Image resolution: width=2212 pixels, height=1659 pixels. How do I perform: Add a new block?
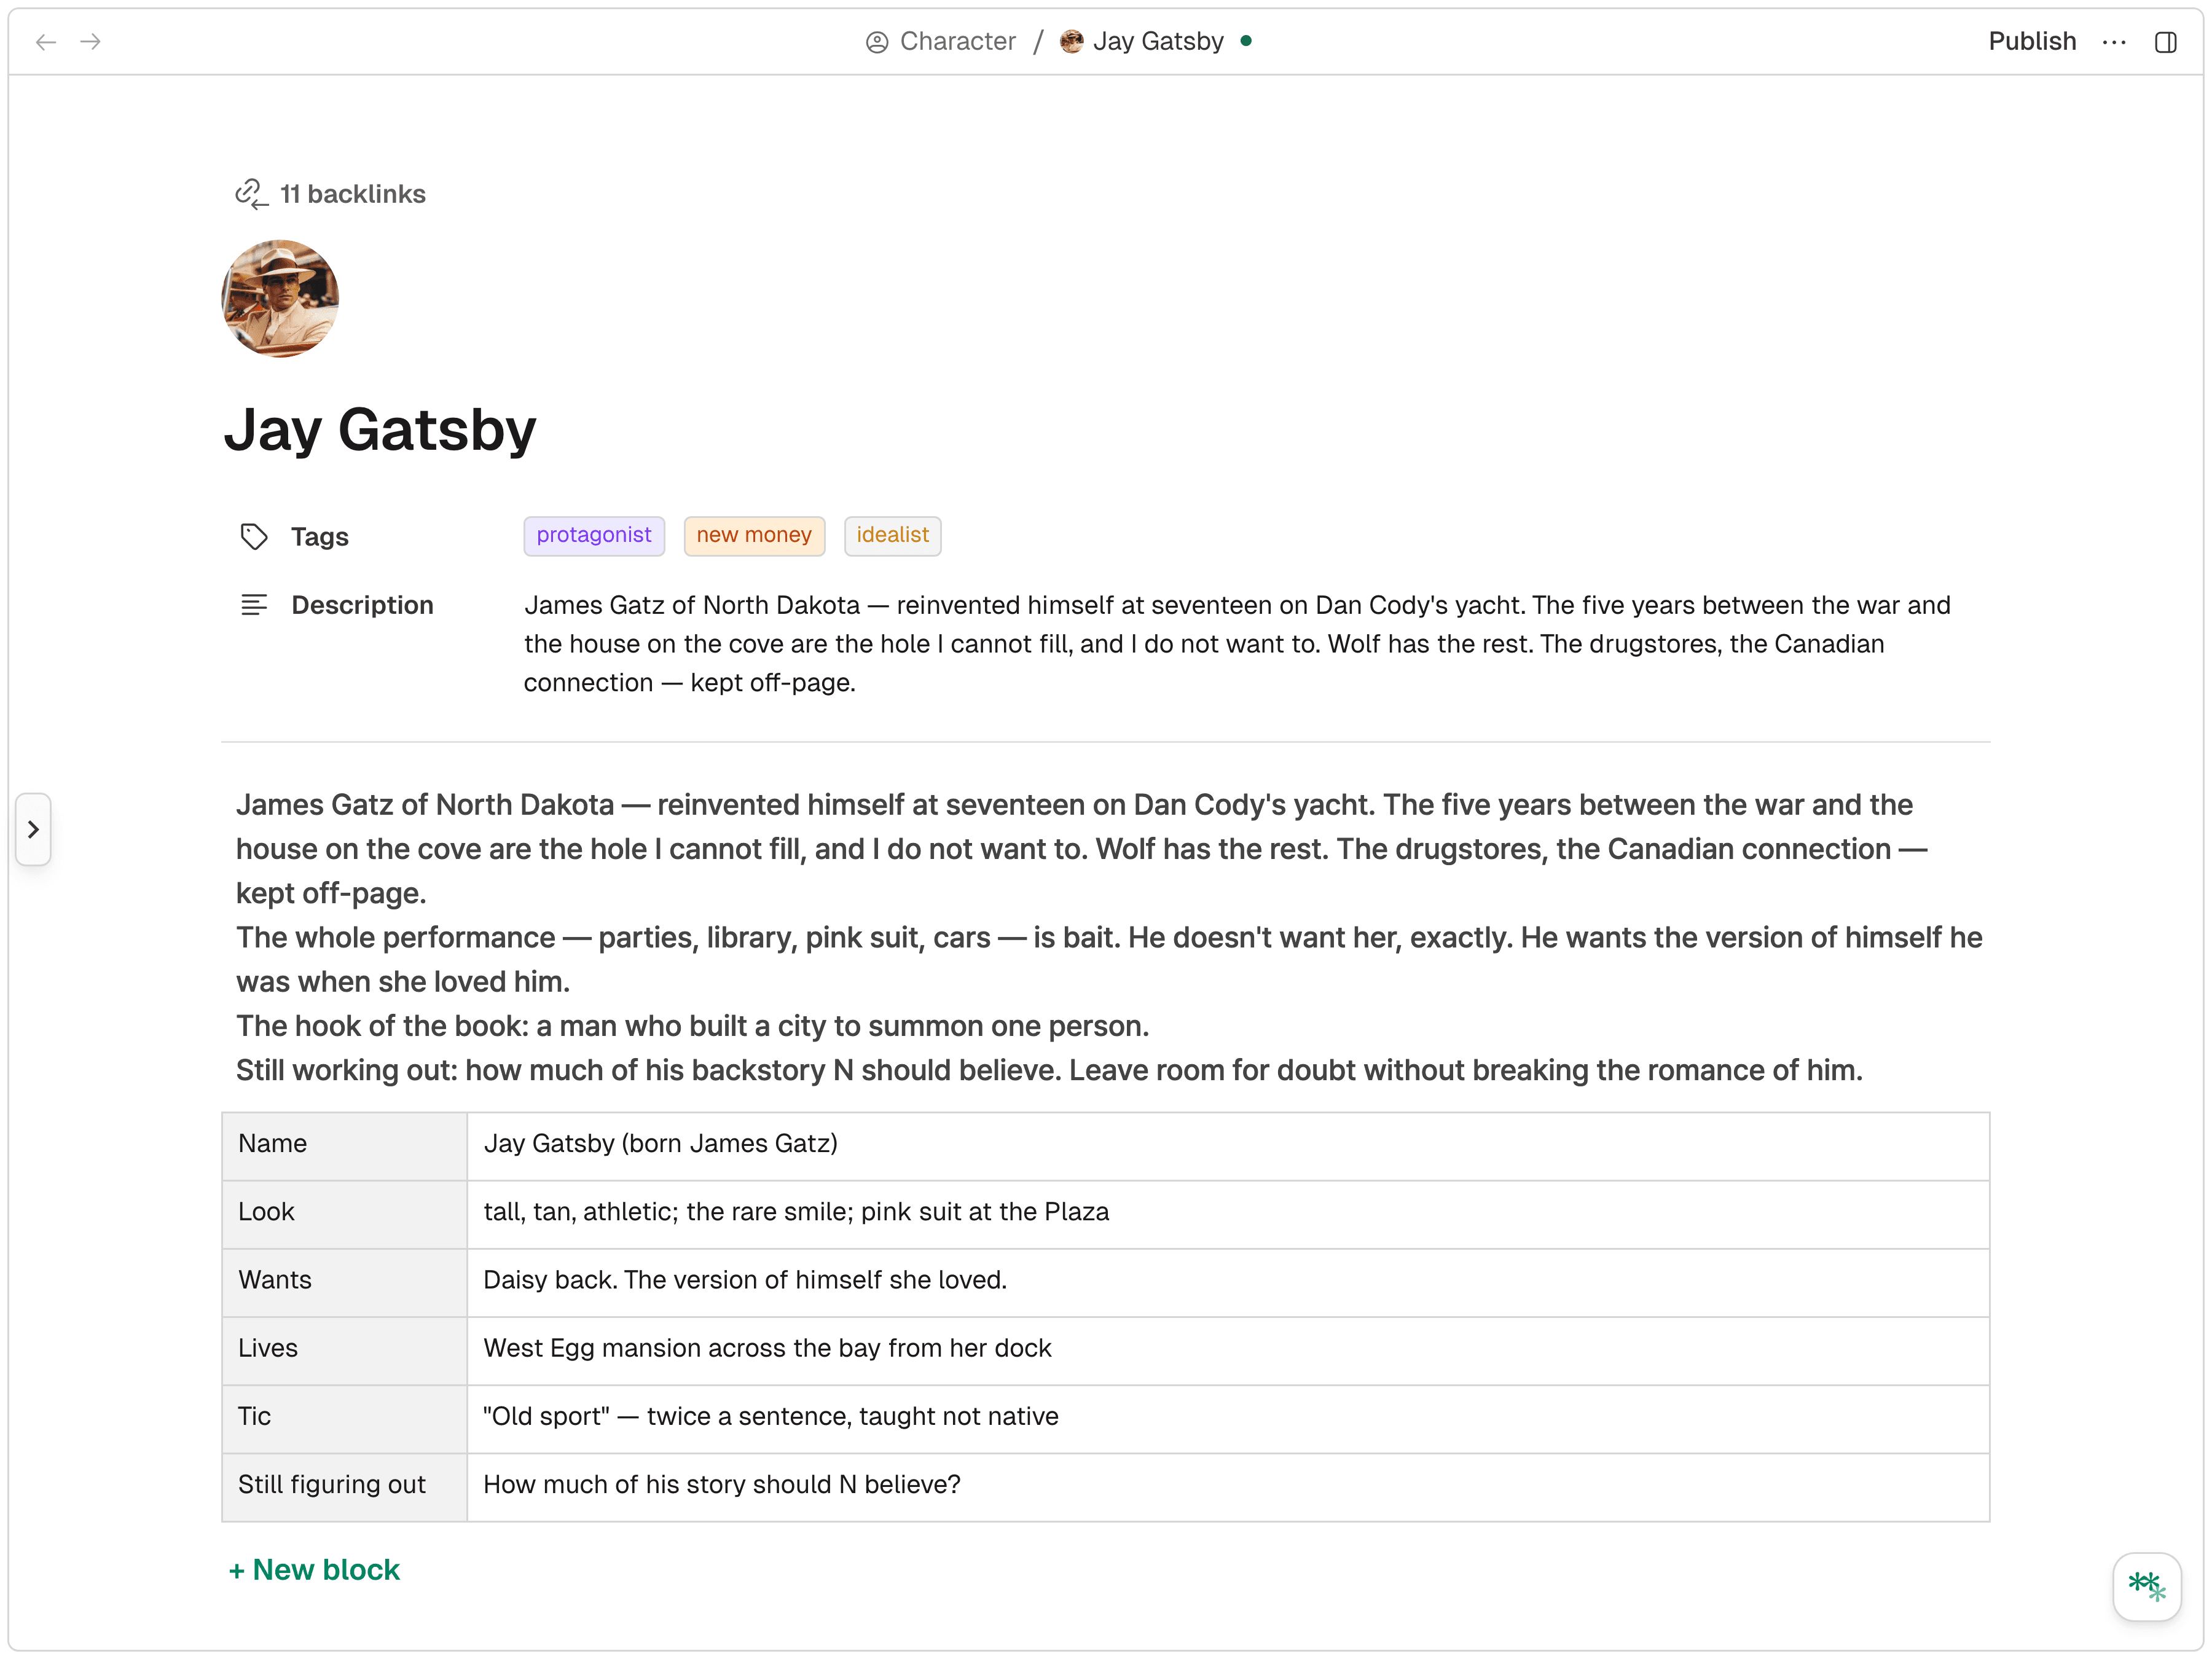click(314, 1570)
